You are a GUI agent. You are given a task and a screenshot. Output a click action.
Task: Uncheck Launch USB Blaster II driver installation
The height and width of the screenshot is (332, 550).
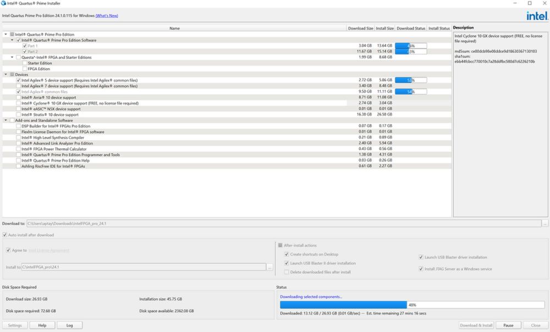[287, 263]
